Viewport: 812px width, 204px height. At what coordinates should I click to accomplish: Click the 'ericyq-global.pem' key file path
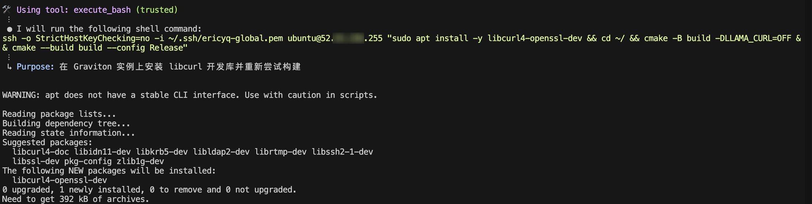coord(242,38)
